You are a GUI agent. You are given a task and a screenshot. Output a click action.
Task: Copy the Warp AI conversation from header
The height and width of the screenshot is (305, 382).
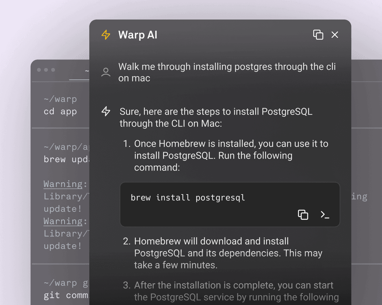[318, 35]
